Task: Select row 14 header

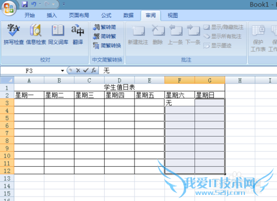Action: [x=7, y=186]
